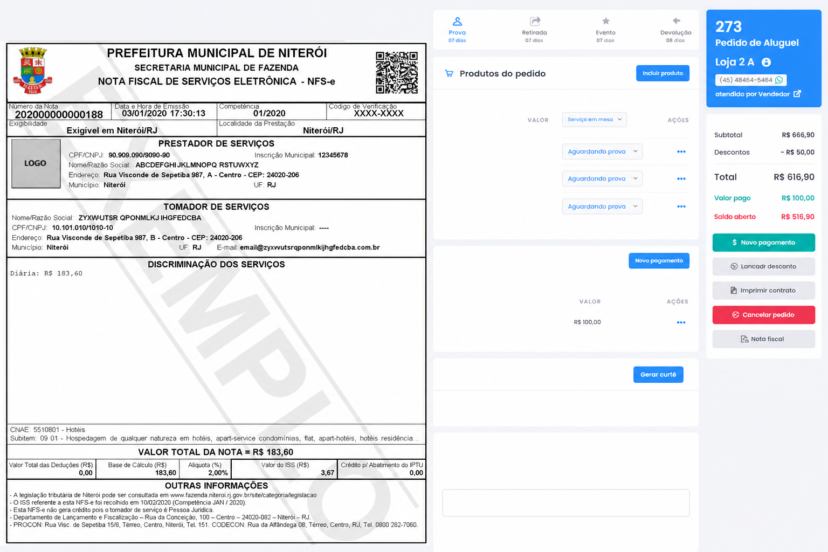Click the PREFEITURA MUNICIPAL DE NITERÓI title
The image size is (828, 552).
coord(217,53)
